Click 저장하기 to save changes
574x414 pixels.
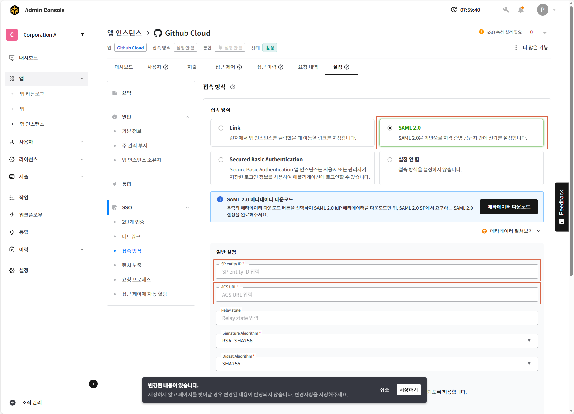408,390
